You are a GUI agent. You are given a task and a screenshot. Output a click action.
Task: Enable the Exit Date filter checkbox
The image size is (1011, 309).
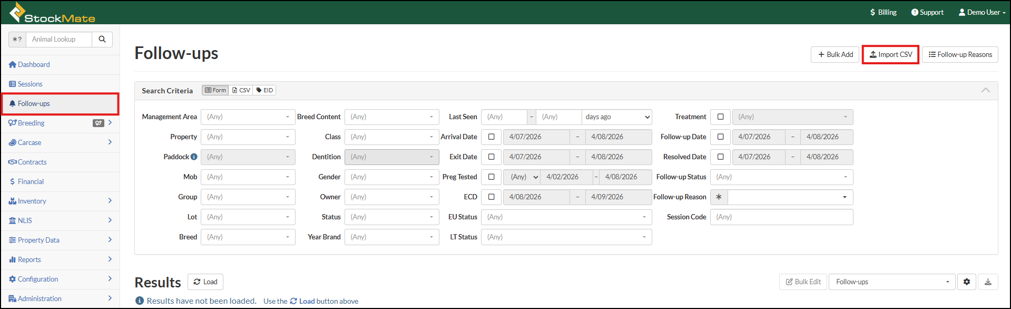[x=492, y=157]
